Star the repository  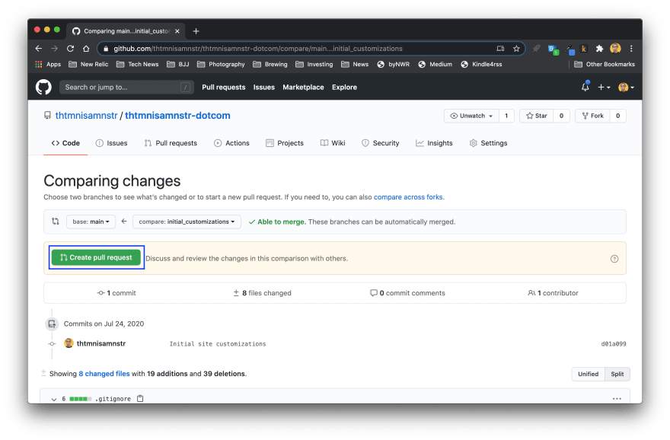click(536, 116)
